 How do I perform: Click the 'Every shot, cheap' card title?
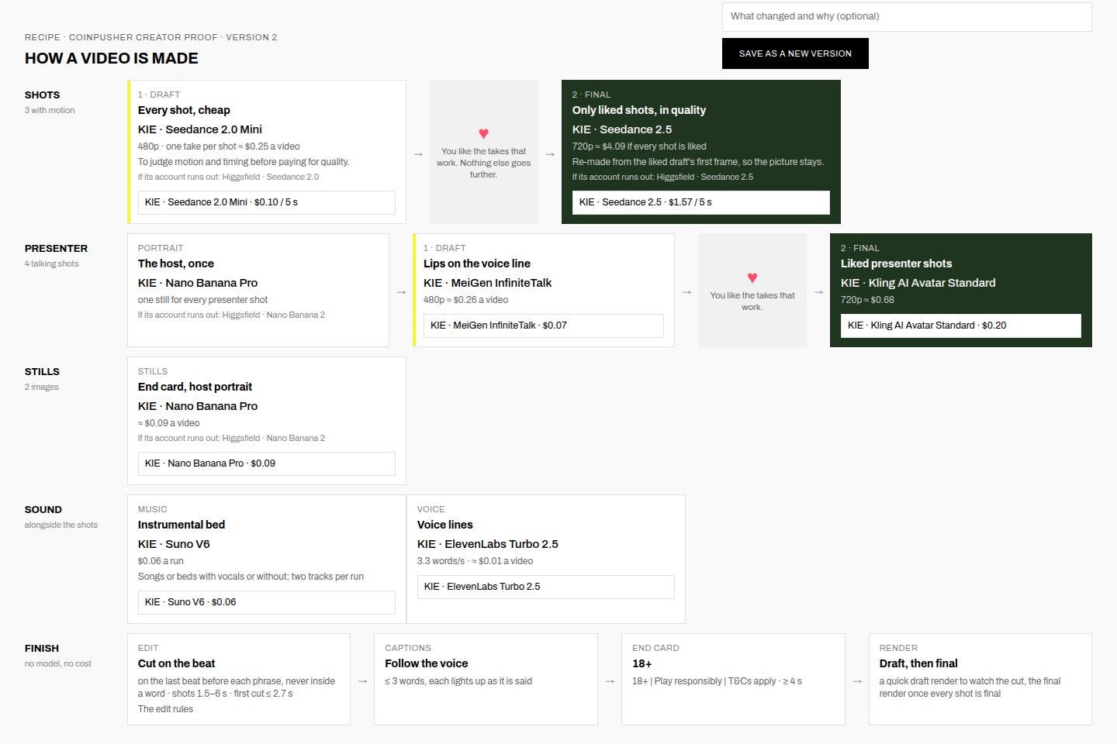184,110
